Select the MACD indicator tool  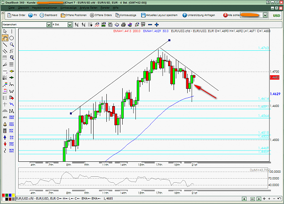12,137
